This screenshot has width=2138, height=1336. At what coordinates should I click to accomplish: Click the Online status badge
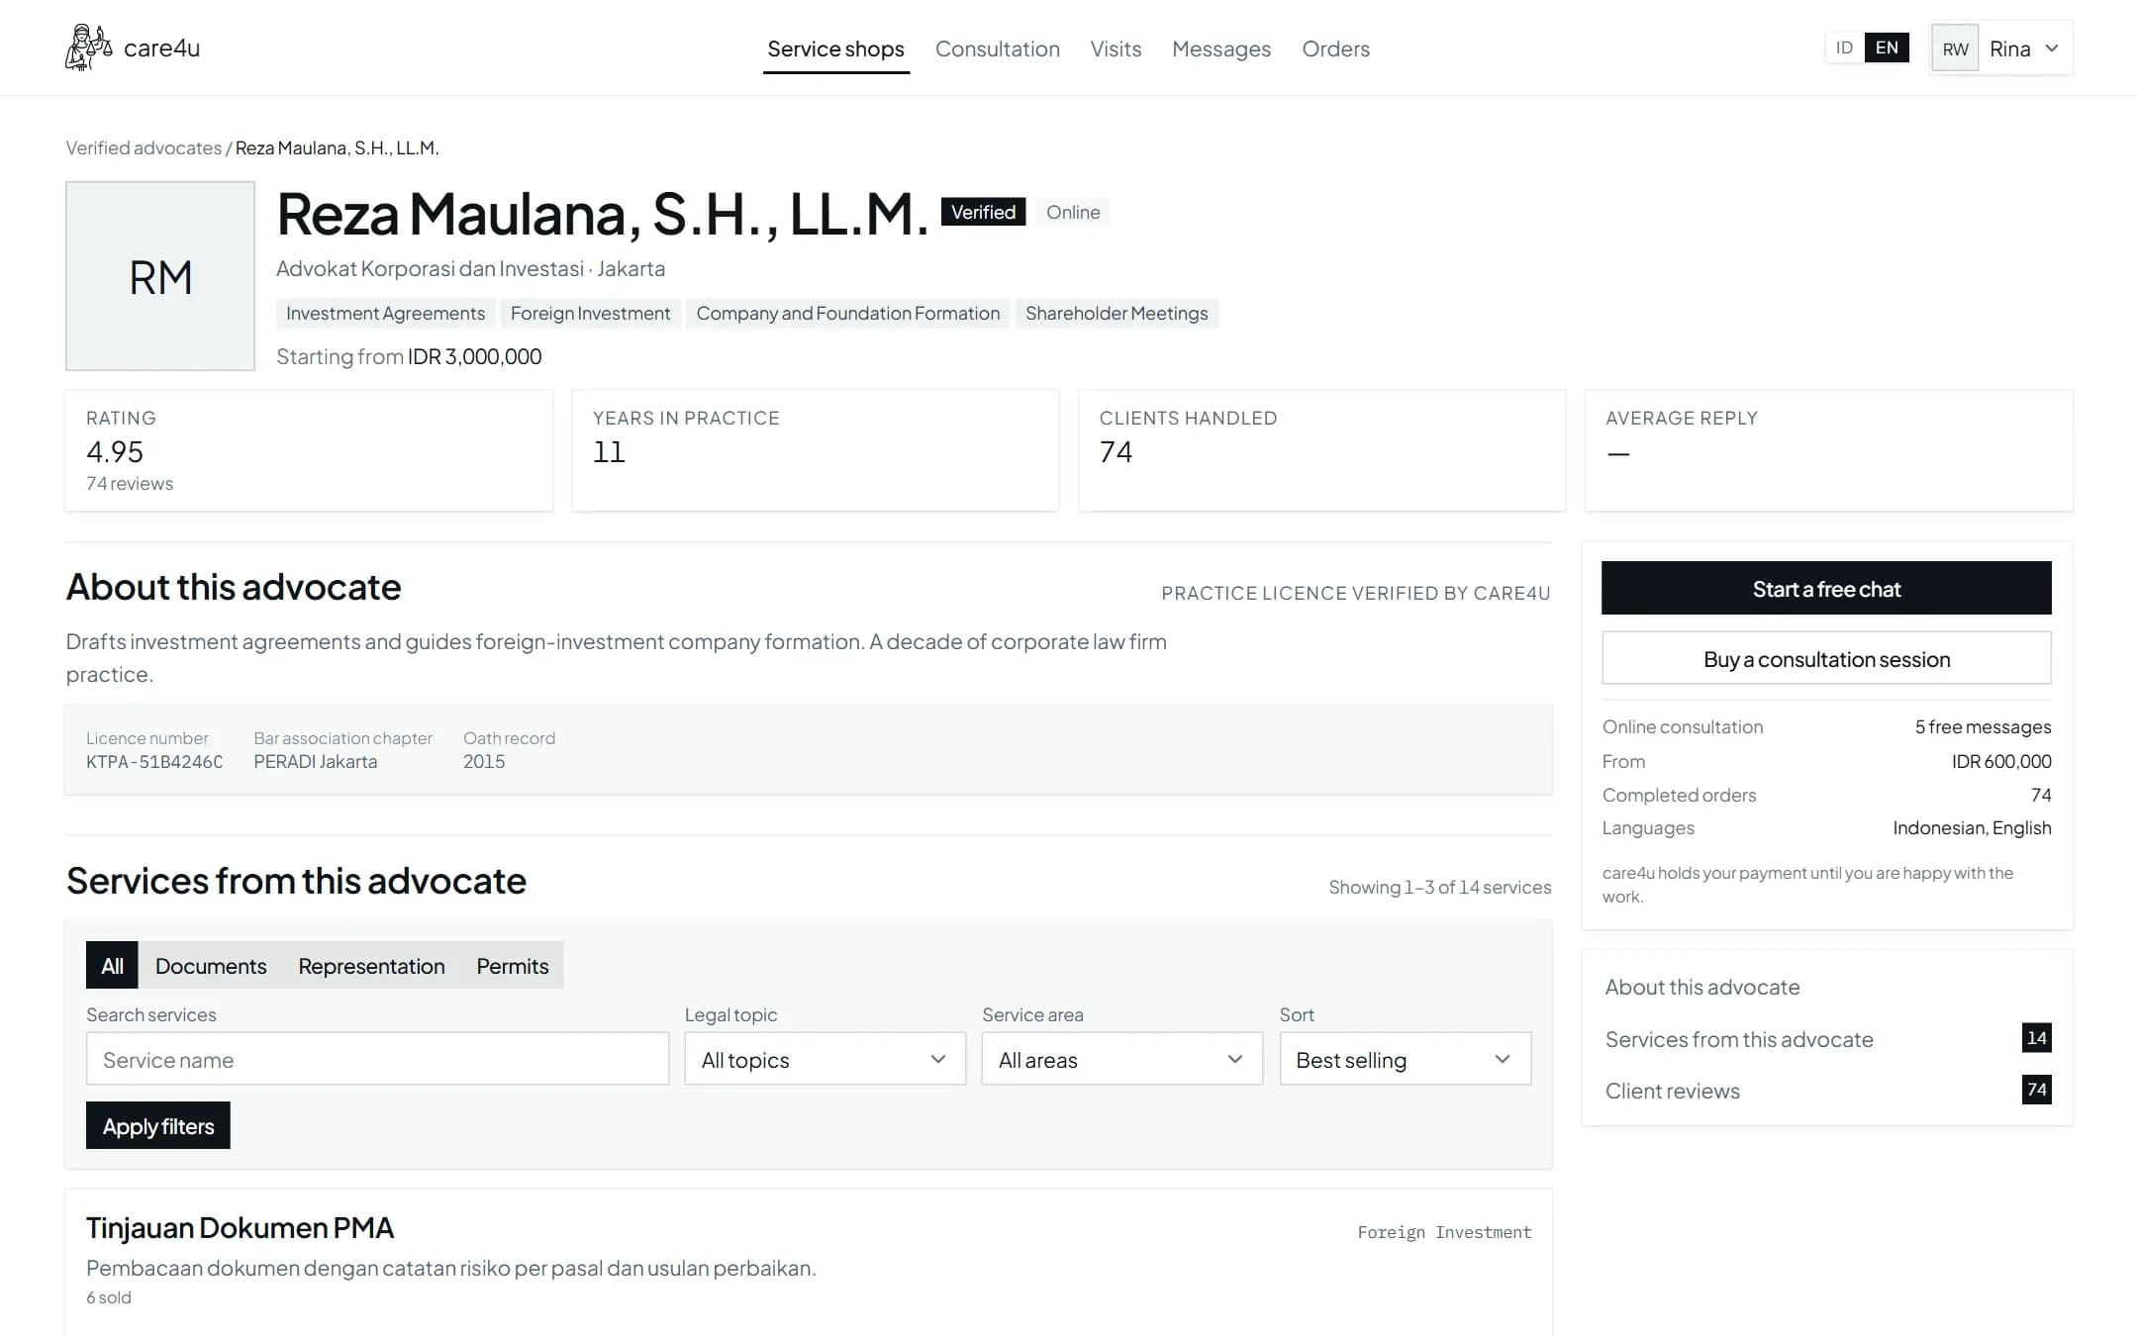1073,212
